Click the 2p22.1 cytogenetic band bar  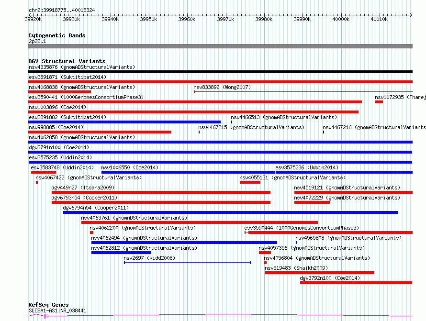coord(220,46)
